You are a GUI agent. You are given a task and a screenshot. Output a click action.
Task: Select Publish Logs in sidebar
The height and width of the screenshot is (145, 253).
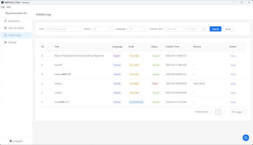point(16,35)
